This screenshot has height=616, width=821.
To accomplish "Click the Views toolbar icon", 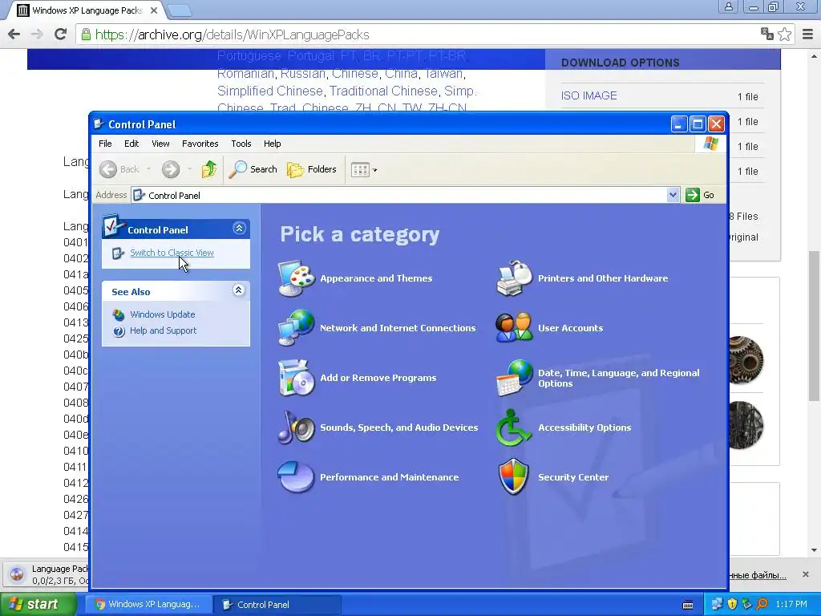I will [x=360, y=170].
